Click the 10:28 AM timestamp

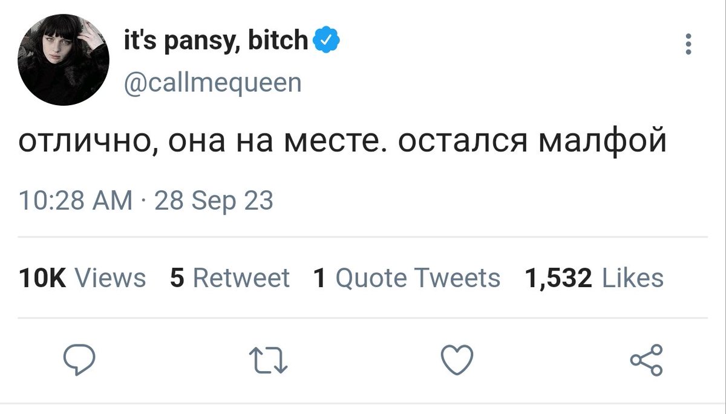[76, 200]
